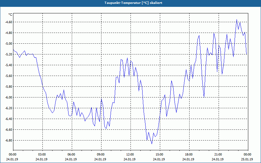Click the -4,80 y-axis label
The width and height of the screenshot is (261, 163).
pos(9,33)
